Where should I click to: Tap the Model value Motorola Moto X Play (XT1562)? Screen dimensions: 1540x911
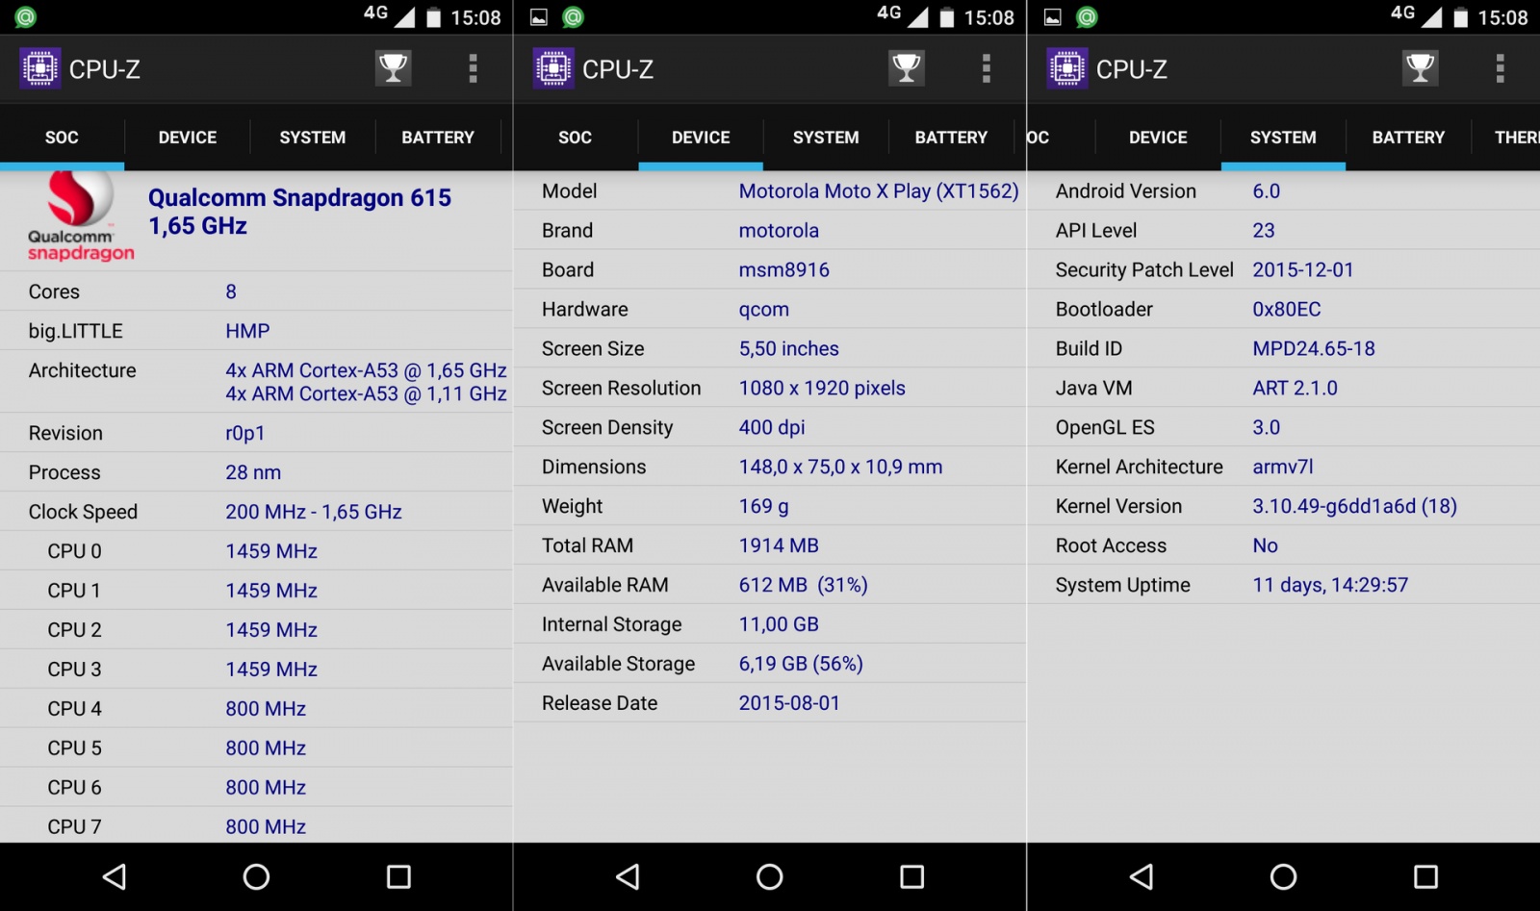879,191
